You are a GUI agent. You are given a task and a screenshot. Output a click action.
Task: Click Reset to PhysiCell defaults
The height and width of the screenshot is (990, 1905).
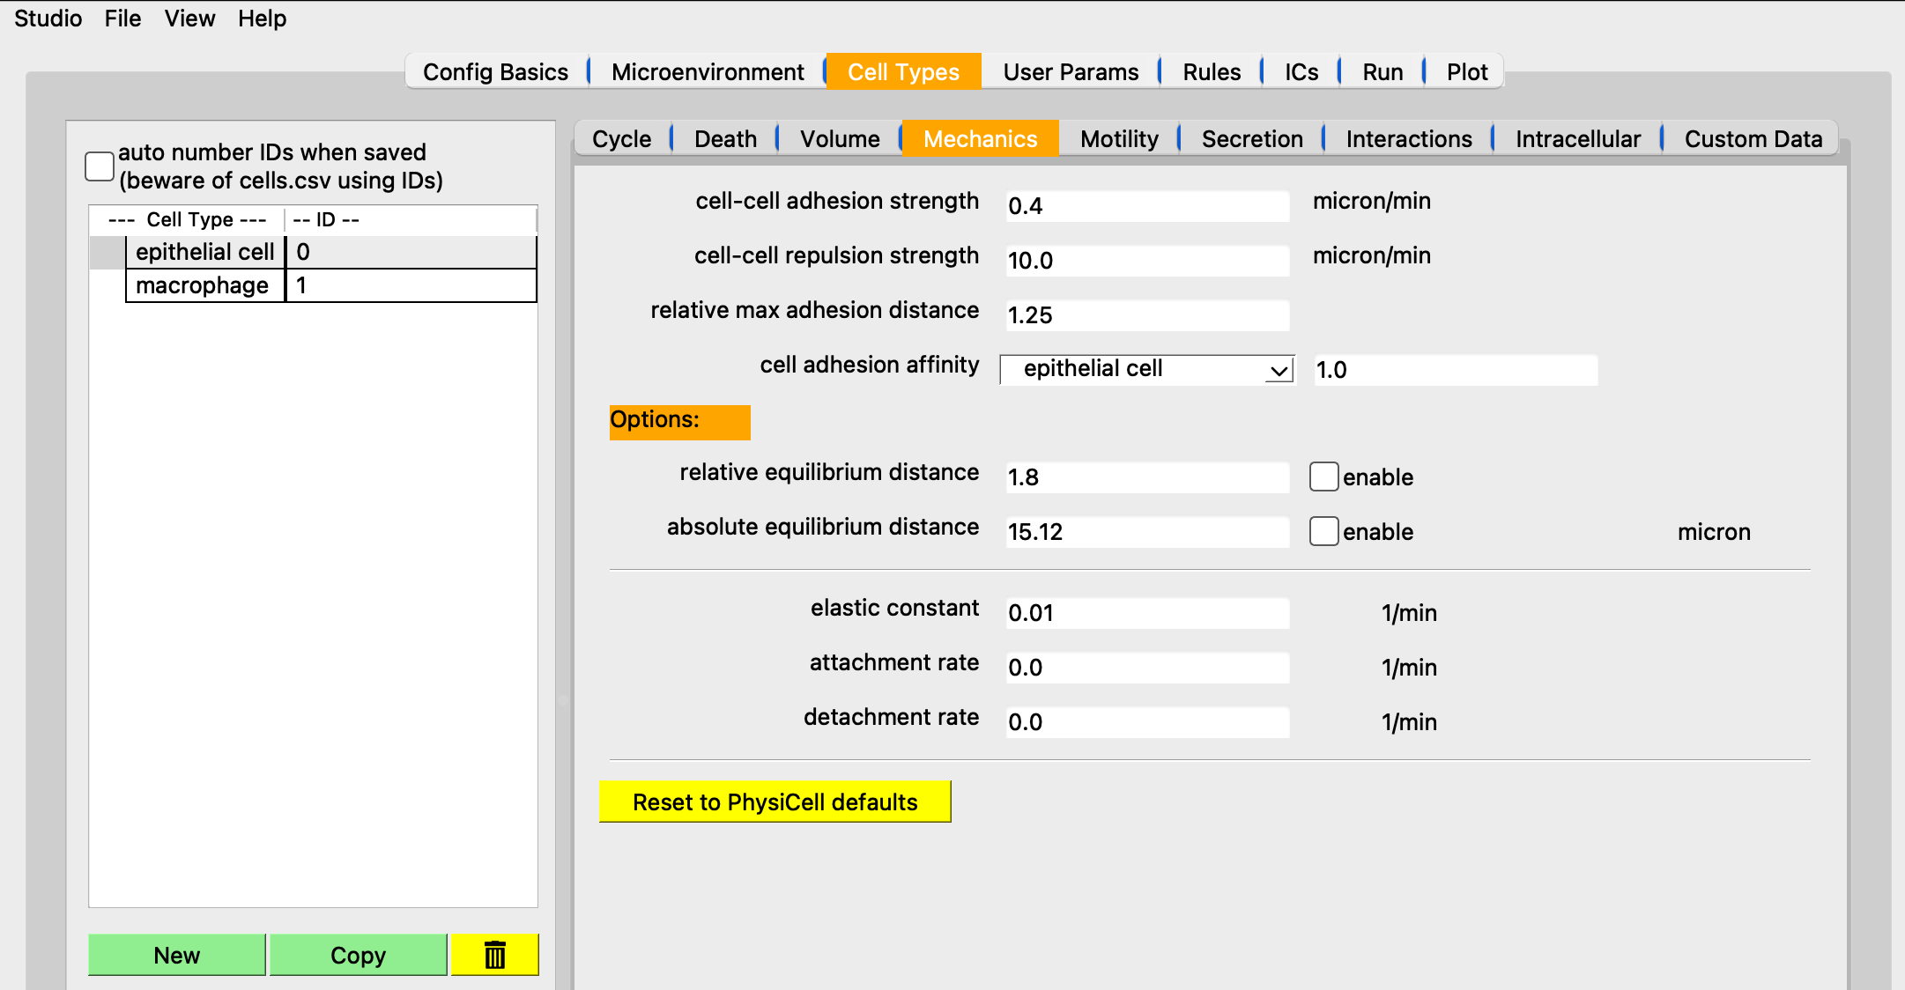(775, 802)
